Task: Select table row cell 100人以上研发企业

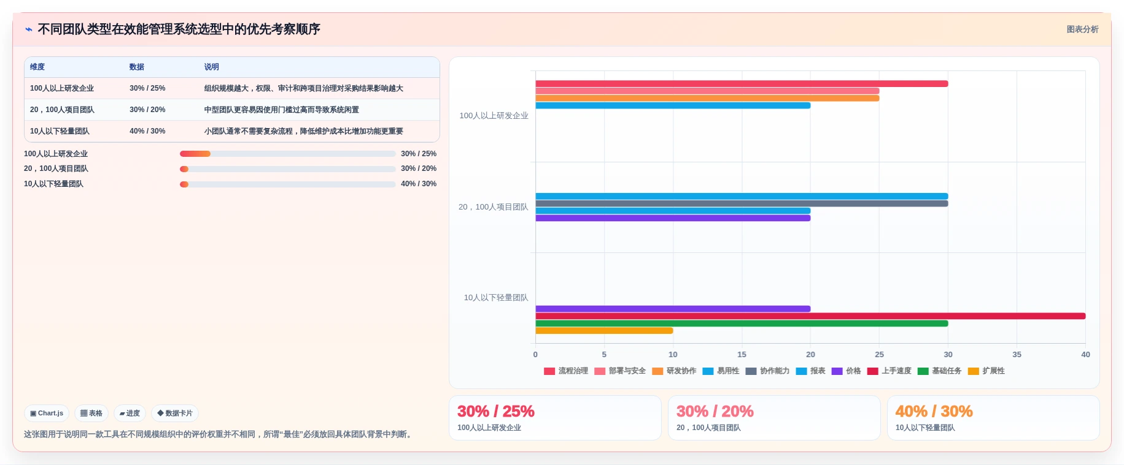Action: [x=62, y=88]
